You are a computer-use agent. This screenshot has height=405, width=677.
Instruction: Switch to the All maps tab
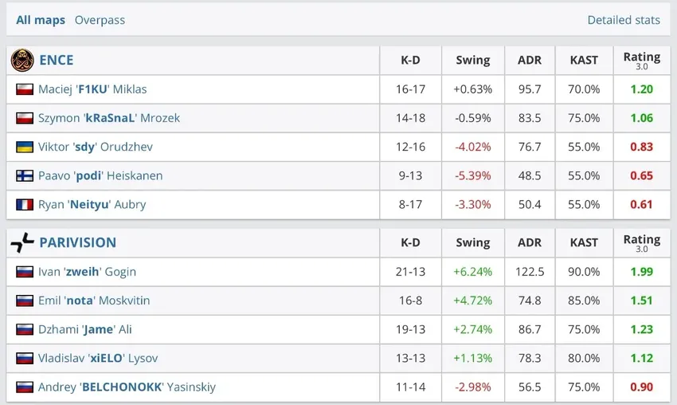coord(41,20)
